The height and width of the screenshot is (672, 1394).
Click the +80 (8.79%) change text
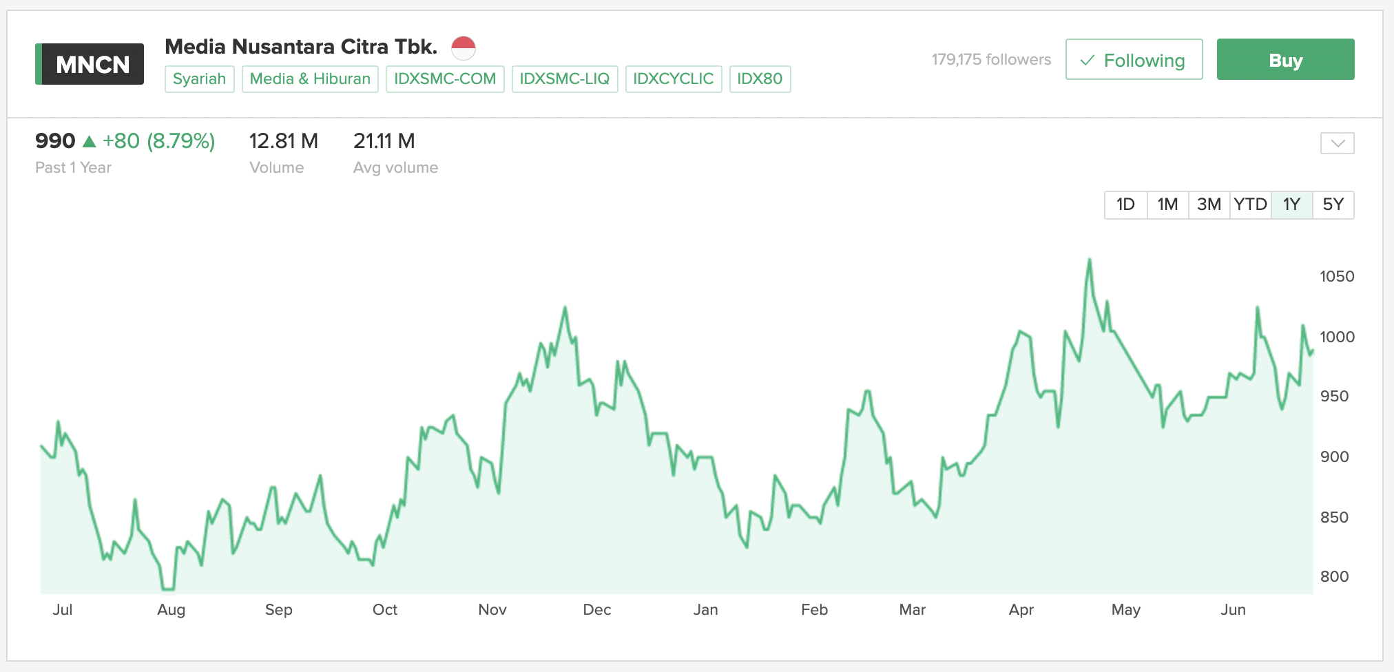coord(159,141)
